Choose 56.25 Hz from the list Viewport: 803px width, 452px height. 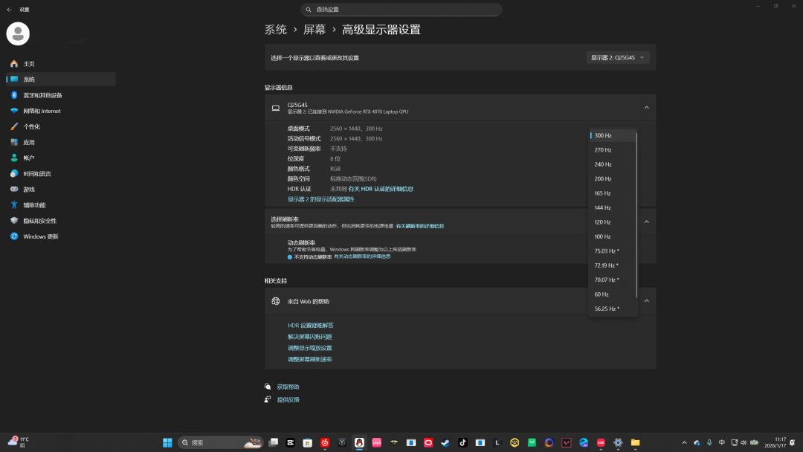coord(613,309)
